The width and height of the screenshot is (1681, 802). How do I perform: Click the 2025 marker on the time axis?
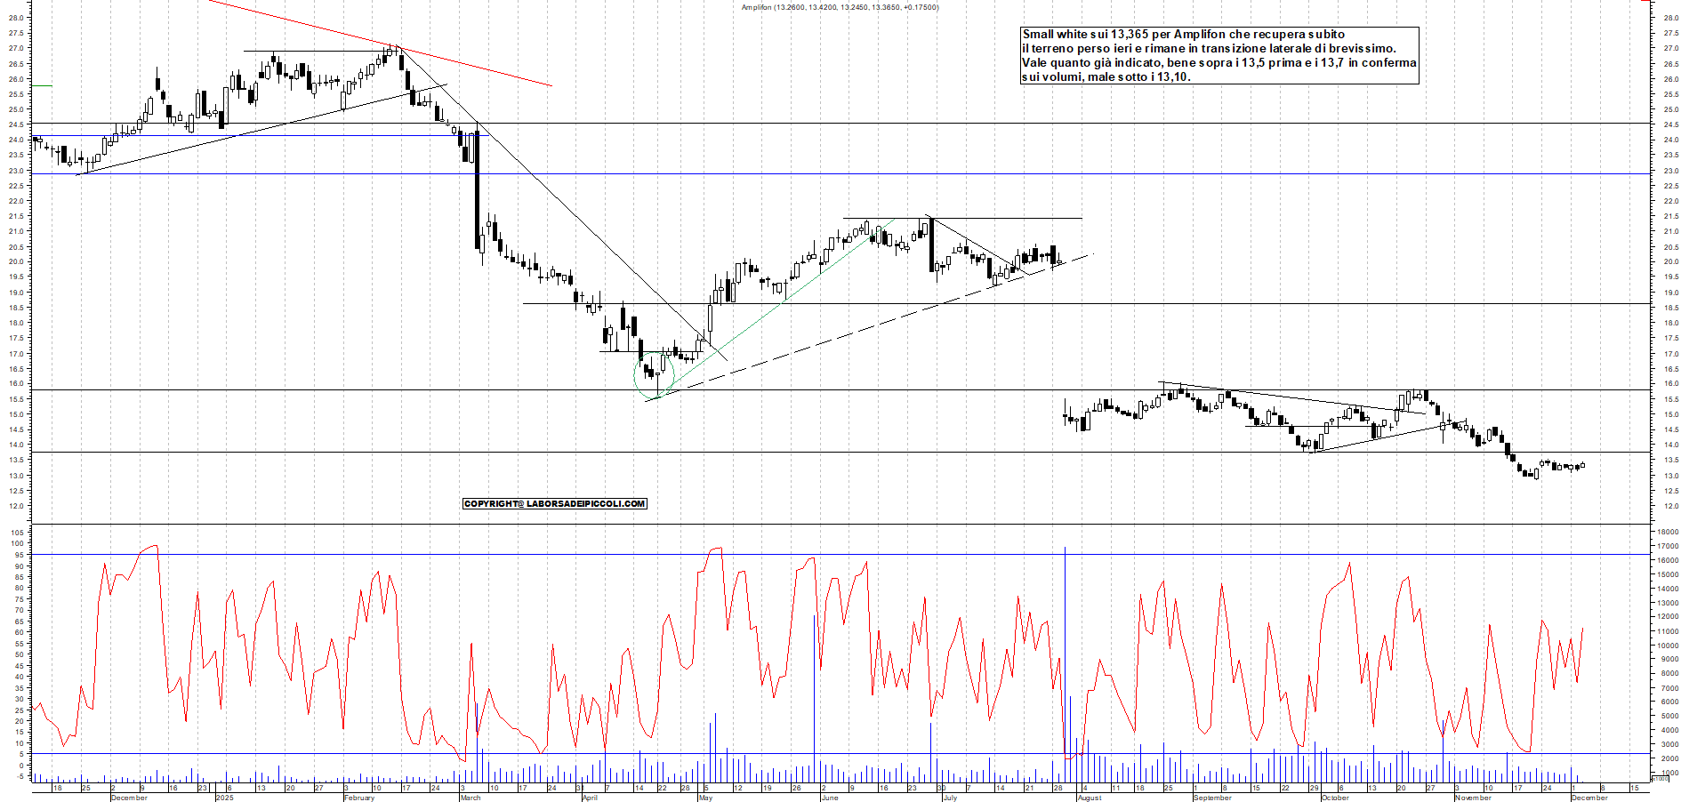225,798
